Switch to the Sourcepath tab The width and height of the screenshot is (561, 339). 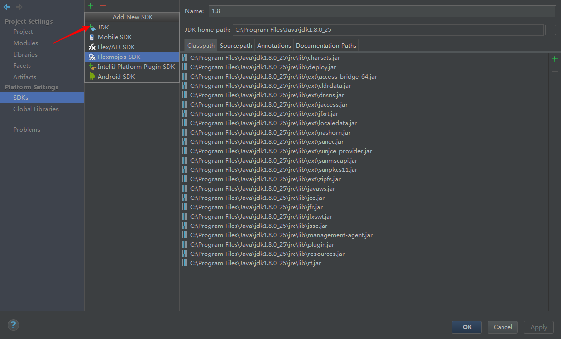(236, 45)
